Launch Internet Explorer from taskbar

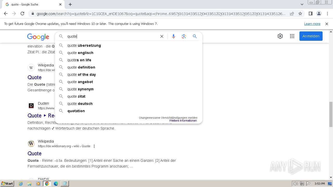pyautogui.click(x=21, y=184)
